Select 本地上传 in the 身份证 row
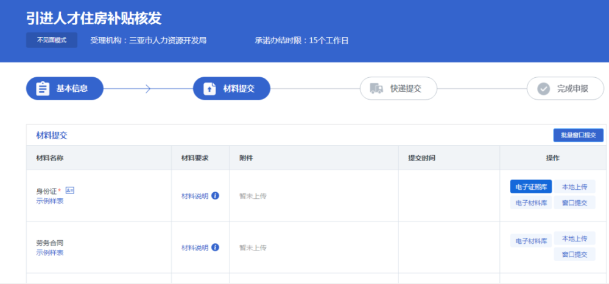Viewport: 609px width, 284px height. 574,187
